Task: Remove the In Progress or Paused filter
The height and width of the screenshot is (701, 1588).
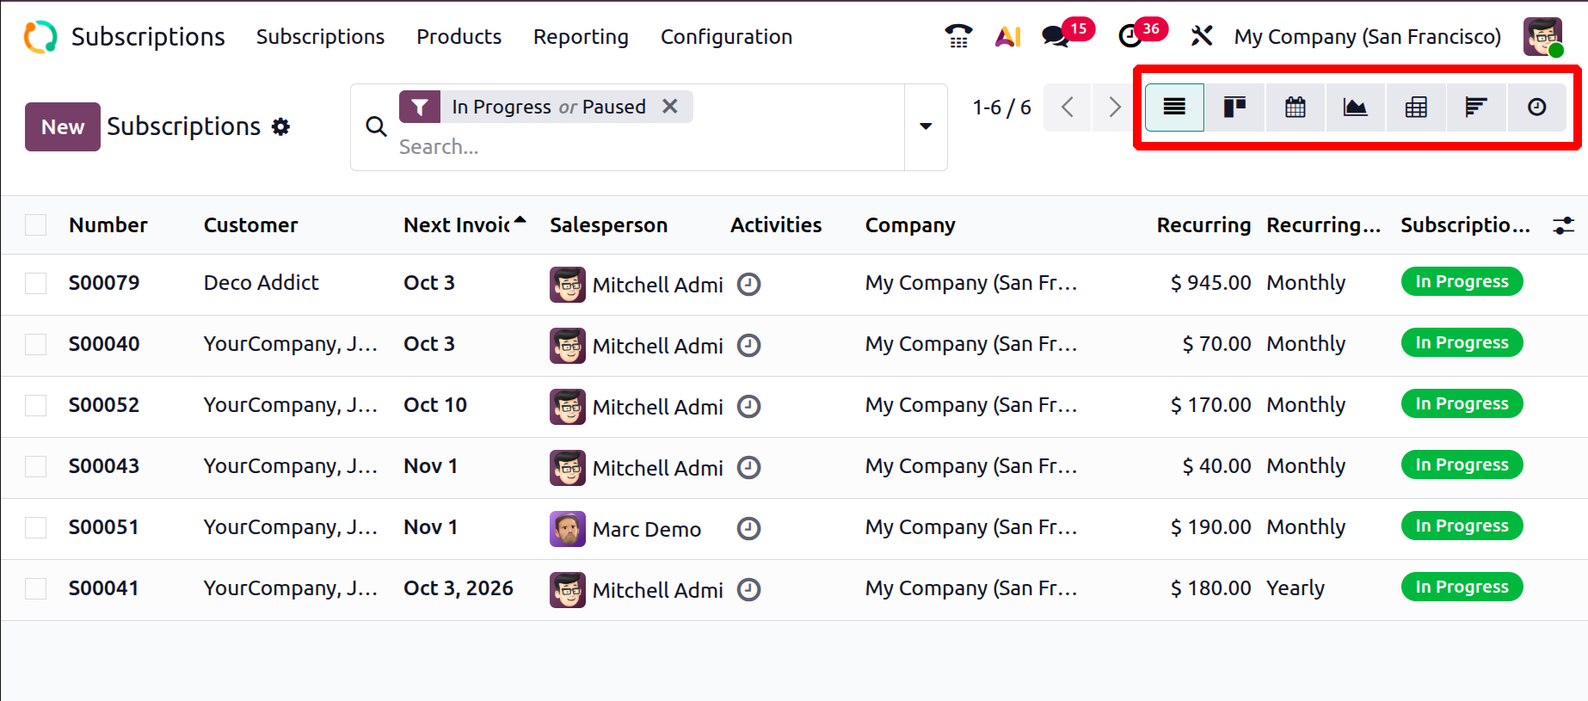Action: tap(670, 107)
